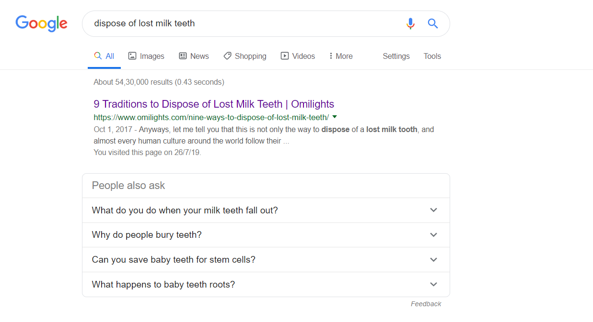Click the voice search microphone icon
This screenshot has height=322, width=593.
pos(410,23)
